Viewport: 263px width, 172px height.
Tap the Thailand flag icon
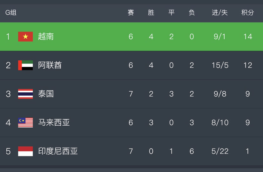click(25, 94)
